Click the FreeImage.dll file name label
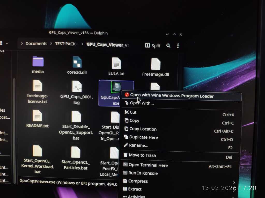Viewport: 265px width, 198px height. (x=156, y=74)
